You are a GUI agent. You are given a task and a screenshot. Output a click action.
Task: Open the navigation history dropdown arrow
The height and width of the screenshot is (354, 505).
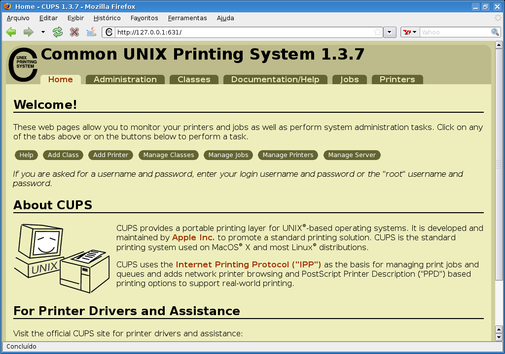[43, 32]
